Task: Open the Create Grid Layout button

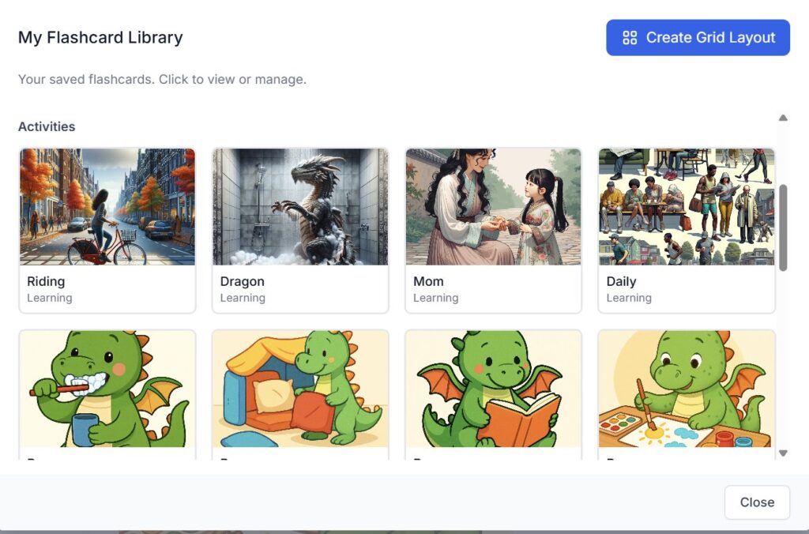Action: tap(698, 37)
